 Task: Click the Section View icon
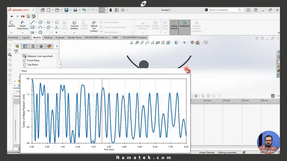[158, 42]
